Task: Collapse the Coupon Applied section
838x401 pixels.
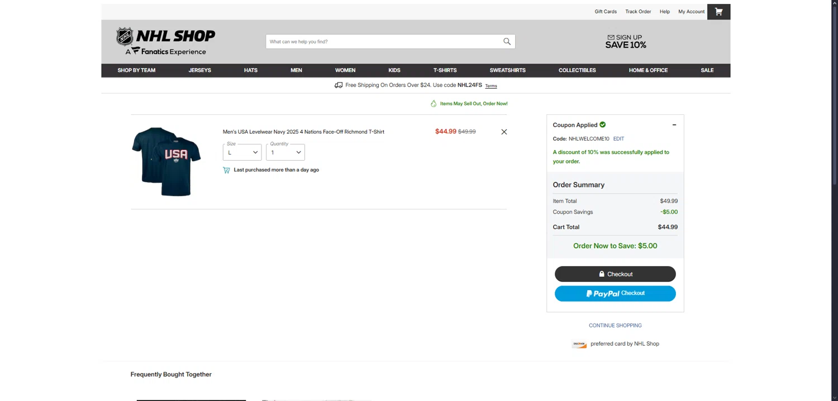Action: pos(674,125)
